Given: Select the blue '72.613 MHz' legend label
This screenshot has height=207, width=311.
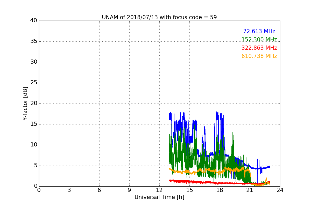Looking at the screenshot, I should coord(259,31).
